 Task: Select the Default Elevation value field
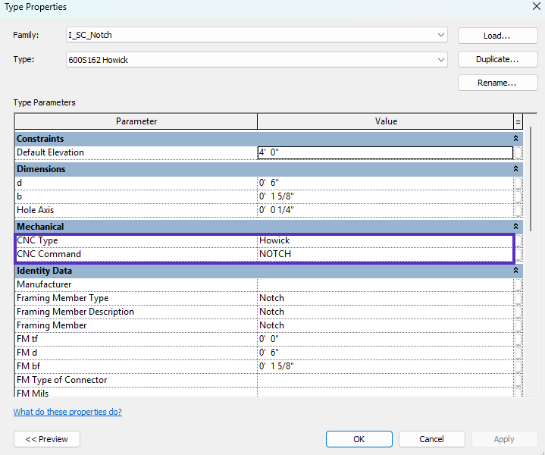pos(385,152)
